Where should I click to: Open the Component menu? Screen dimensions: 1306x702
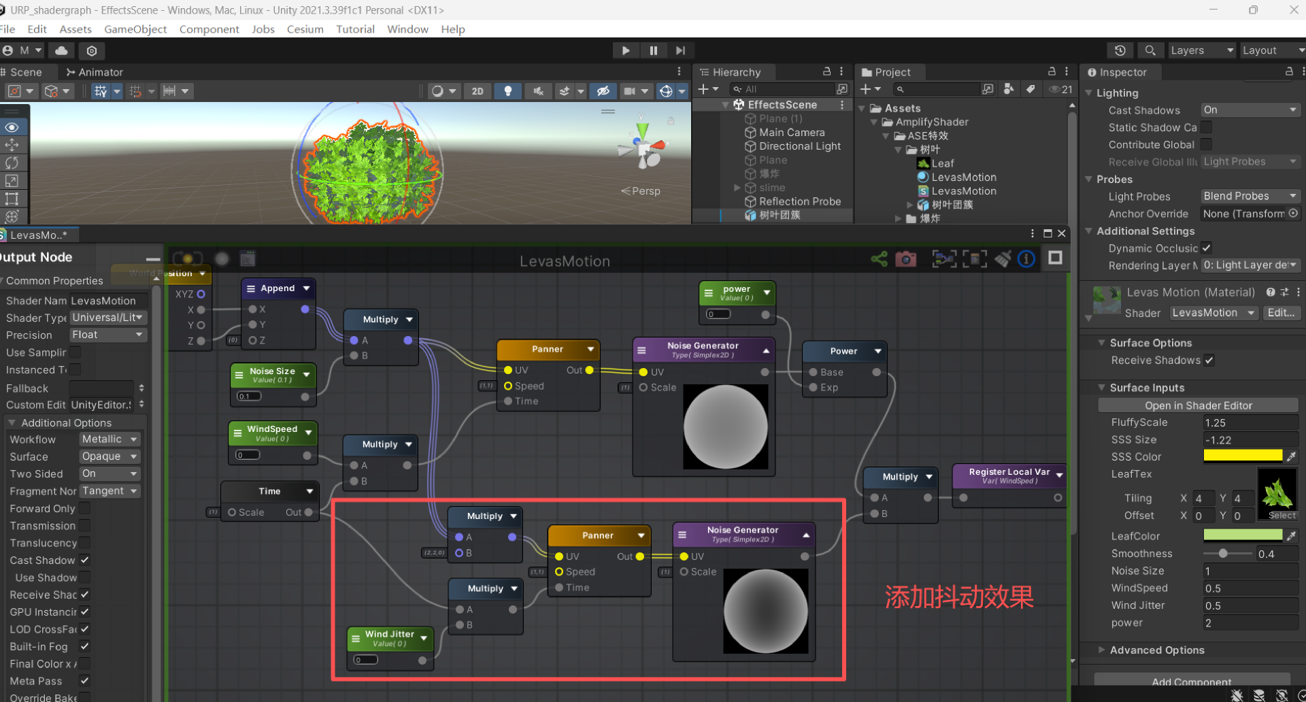coord(209,29)
